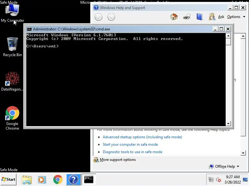This screenshot has width=249, height=186.
Task: Close the cmd.exe window
Action: pos(228,29)
